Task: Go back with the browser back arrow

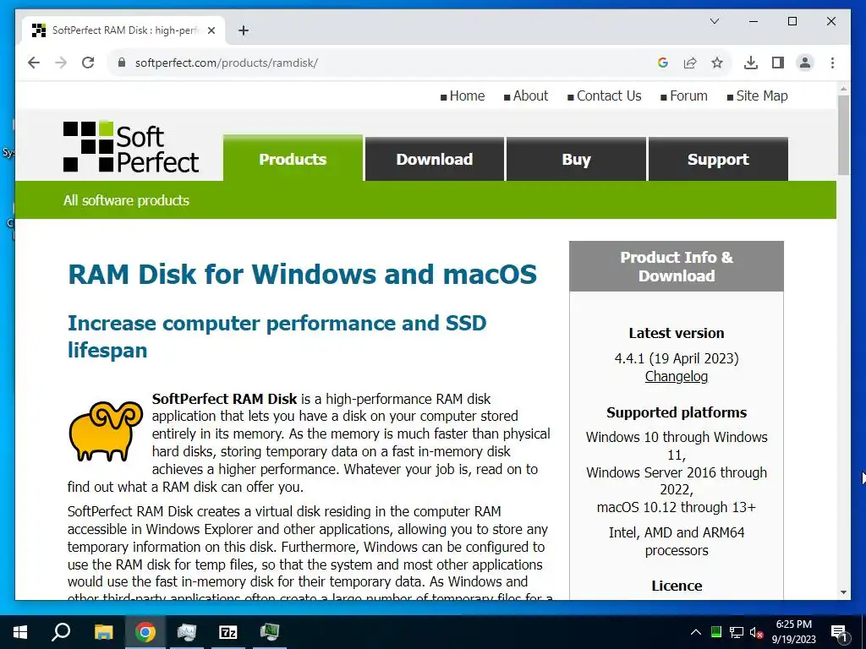Action: 34,63
